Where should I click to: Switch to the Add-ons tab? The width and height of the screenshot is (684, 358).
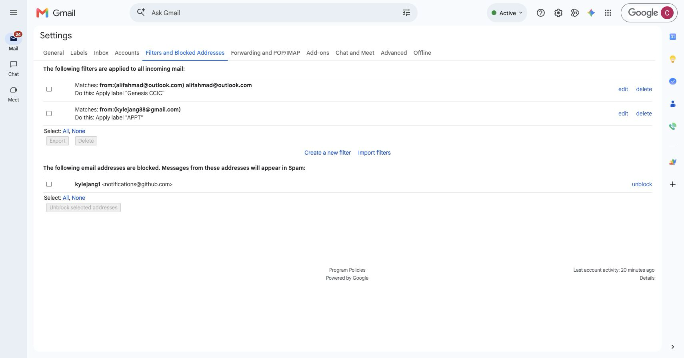(x=318, y=53)
